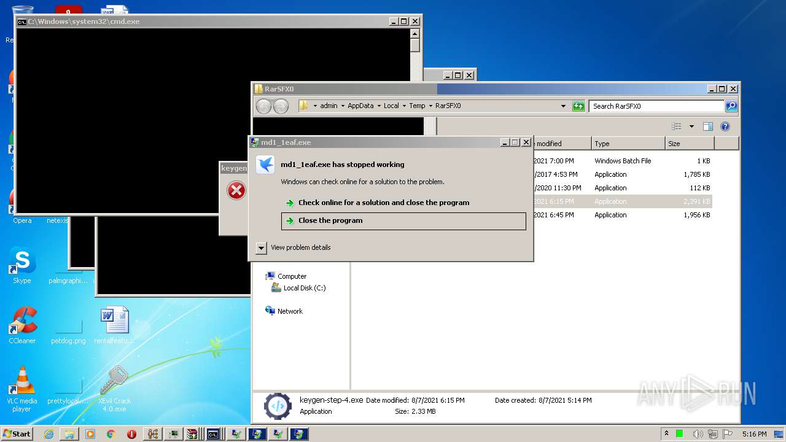
Task: Select the Application row sized 112 KB
Action: 622,188
